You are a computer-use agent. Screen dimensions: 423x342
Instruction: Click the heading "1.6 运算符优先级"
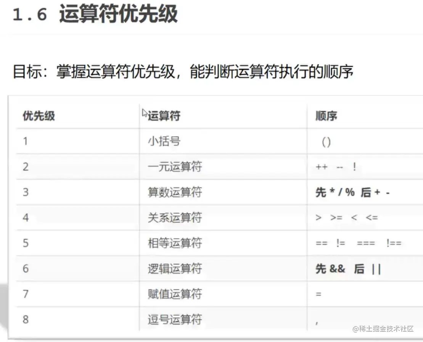pos(95,14)
